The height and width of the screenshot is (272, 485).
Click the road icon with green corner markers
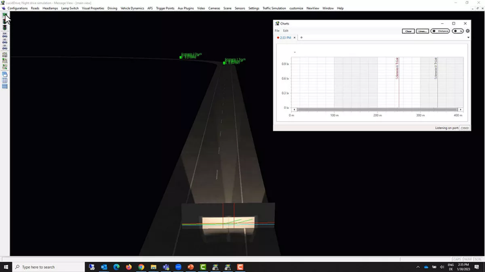click(5, 67)
